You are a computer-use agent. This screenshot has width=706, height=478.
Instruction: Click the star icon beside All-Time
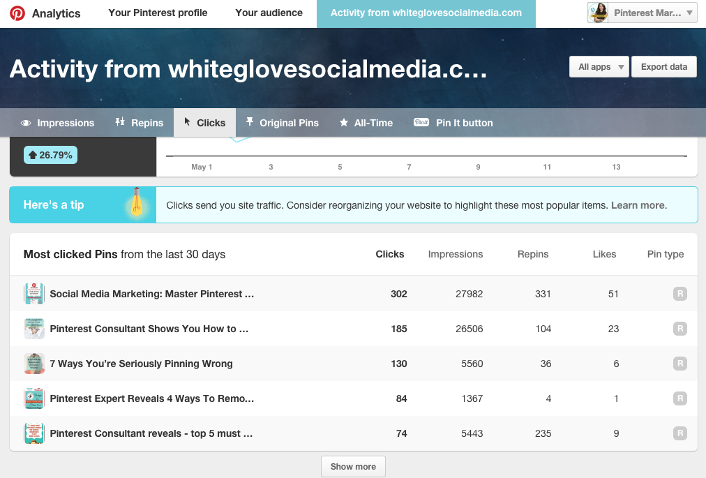pos(343,123)
